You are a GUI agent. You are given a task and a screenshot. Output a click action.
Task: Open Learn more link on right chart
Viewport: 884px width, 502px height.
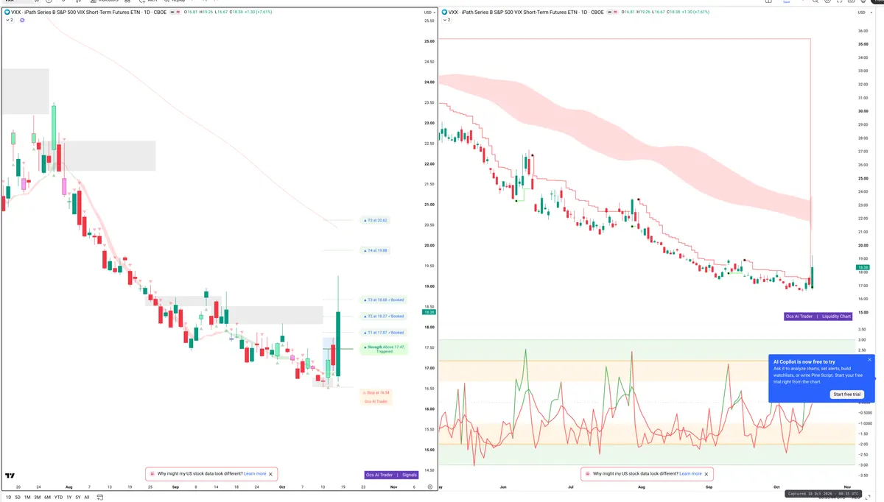coord(690,474)
